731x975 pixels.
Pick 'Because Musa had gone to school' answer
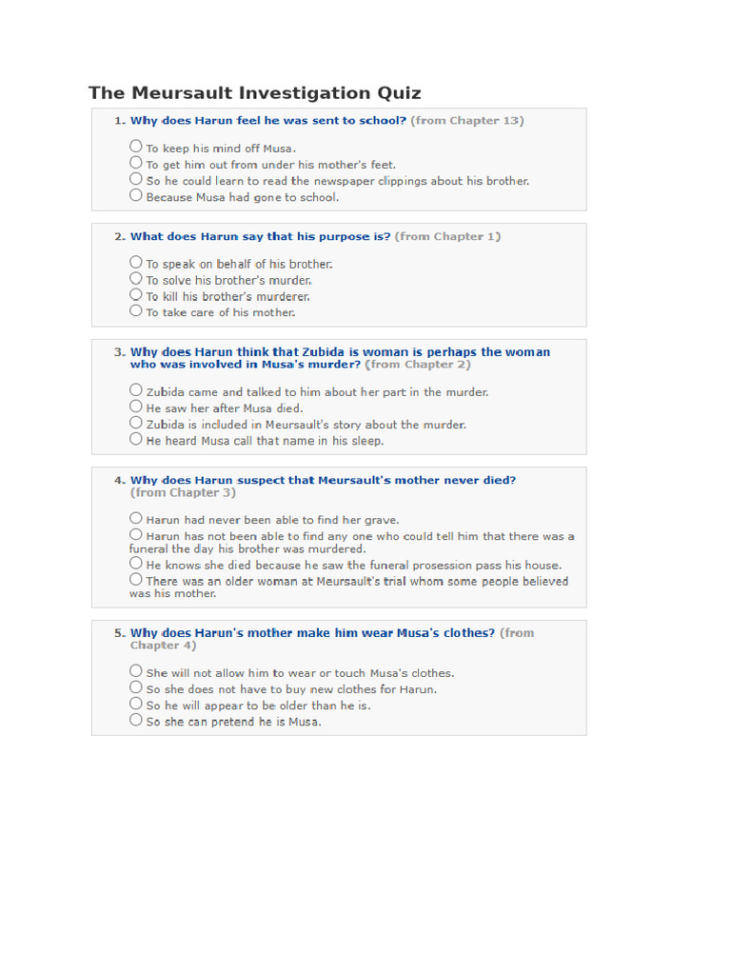click(136, 196)
